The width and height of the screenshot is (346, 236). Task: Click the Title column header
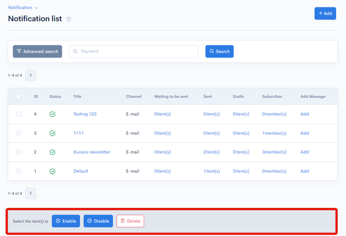click(x=77, y=97)
